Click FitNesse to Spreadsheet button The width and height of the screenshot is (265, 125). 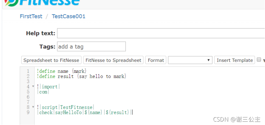(113, 60)
